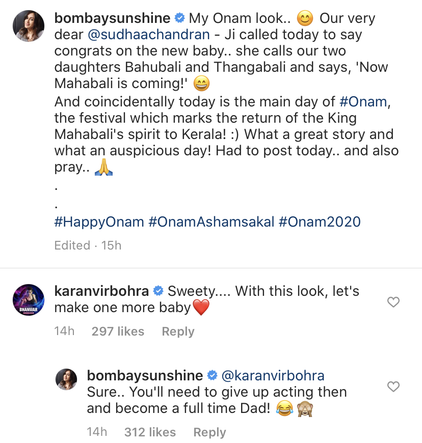Reply to karanvirbohra's comment

178,331
